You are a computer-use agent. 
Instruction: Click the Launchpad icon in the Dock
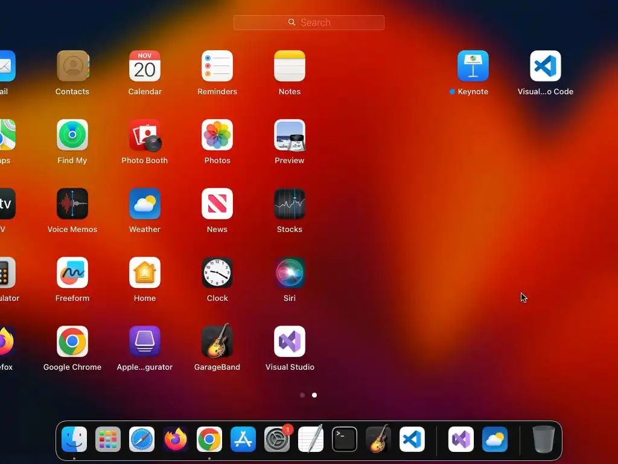click(108, 439)
